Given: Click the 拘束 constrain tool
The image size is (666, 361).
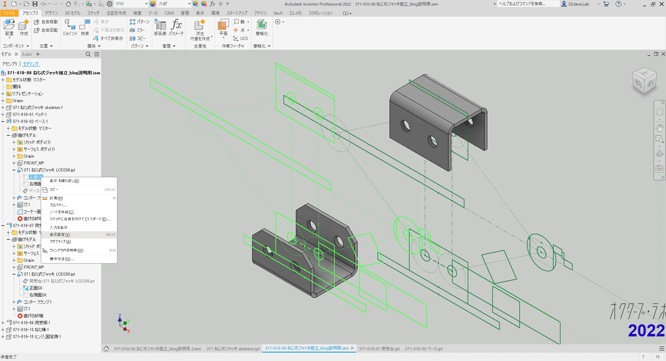Looking at the screenshot, I should [x=85, y=27].
